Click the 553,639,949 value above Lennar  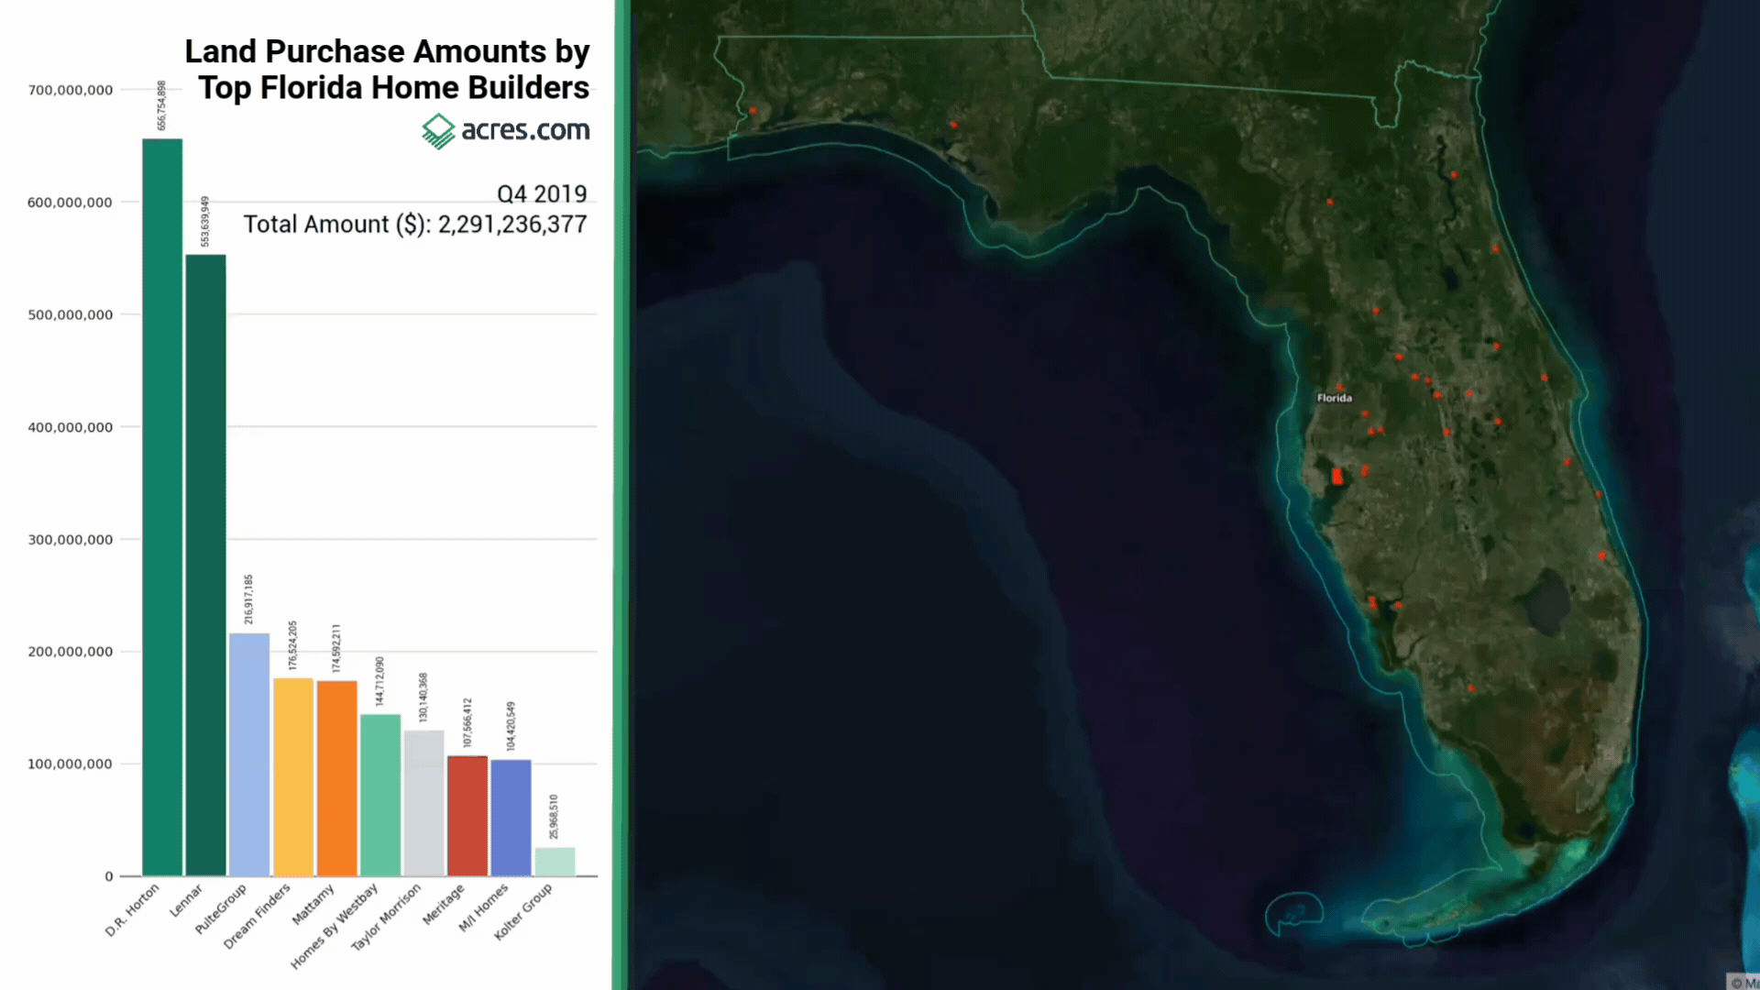pyautogui.click(x=205, y=221)
